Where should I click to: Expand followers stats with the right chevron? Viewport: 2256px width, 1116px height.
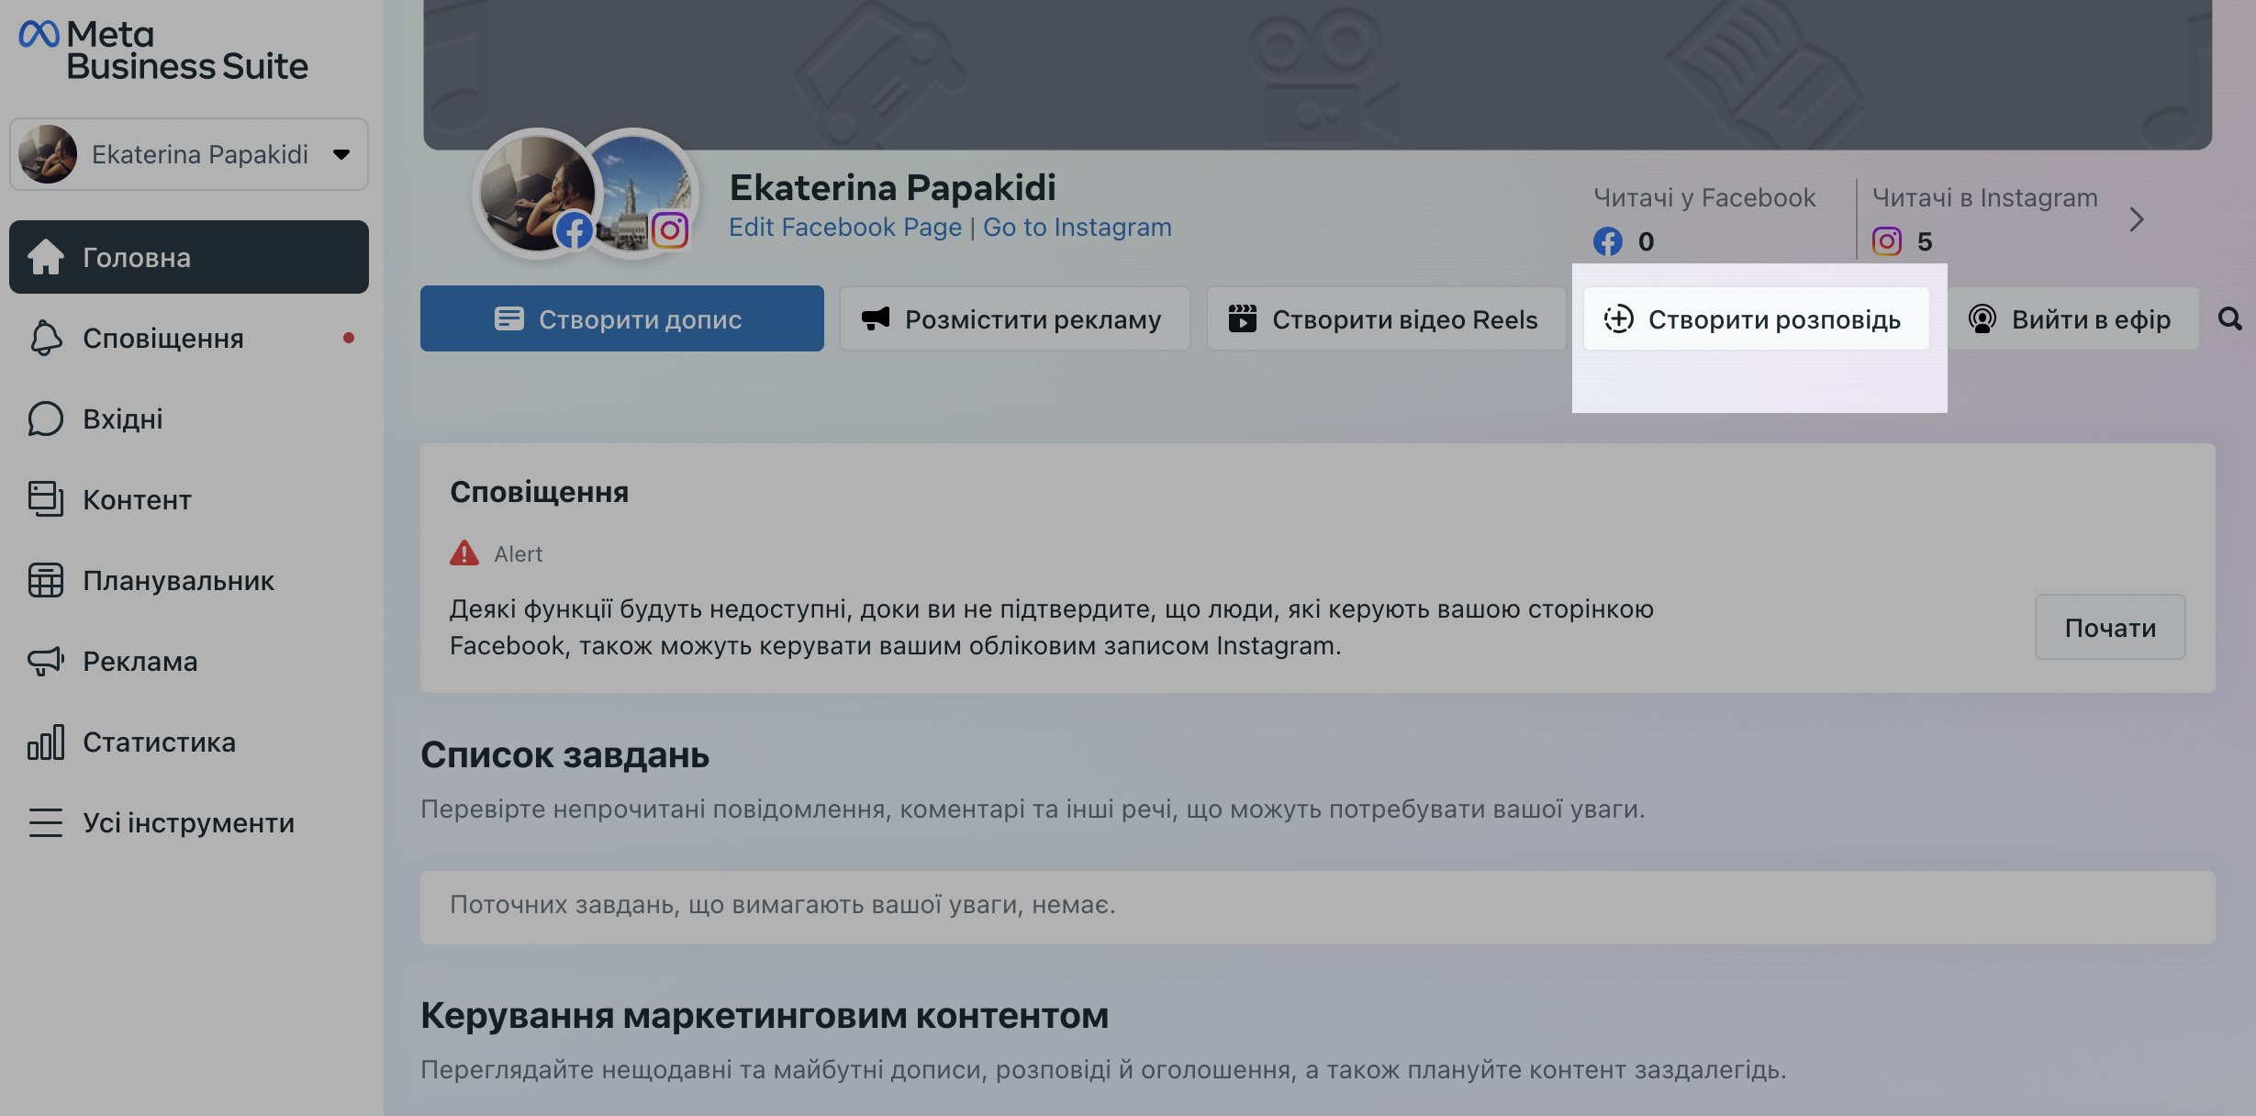click(2137, 219)
